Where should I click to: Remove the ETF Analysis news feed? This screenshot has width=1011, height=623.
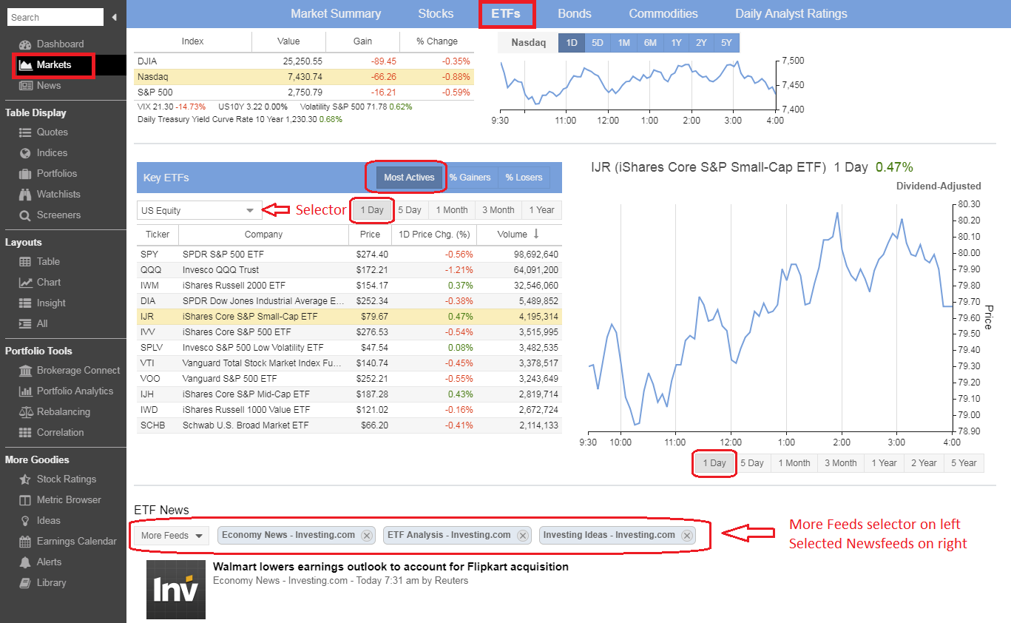pos(523,536)
